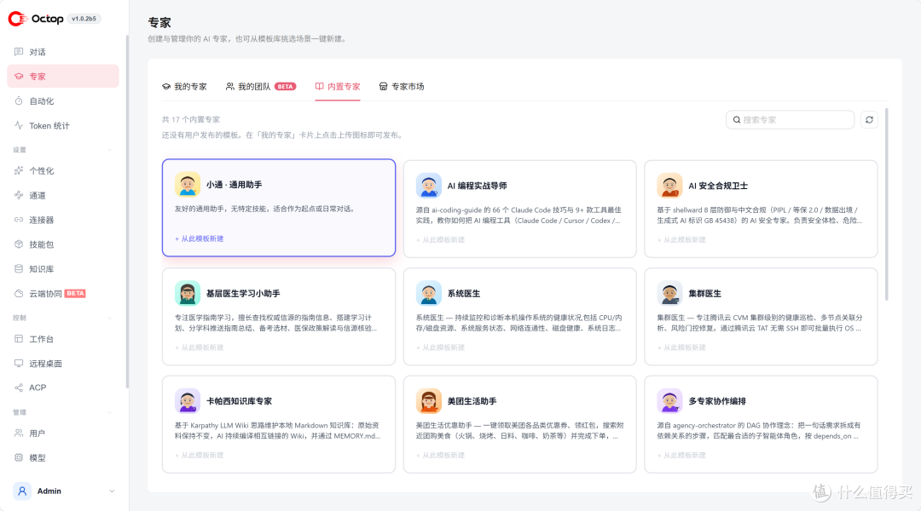Click 从此模板新建 on 集群医生 card
Image resolution: width=921 pixels, height=511 pixels.
[x=681, y=347]
